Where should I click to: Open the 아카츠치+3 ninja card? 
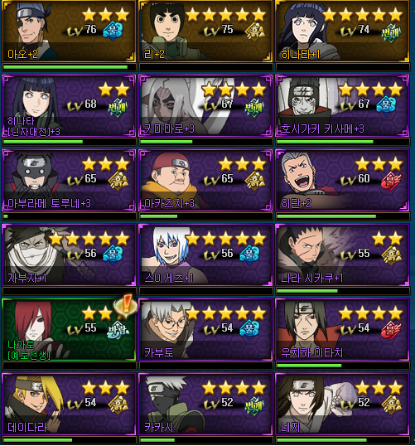click(x=205, y=181)
